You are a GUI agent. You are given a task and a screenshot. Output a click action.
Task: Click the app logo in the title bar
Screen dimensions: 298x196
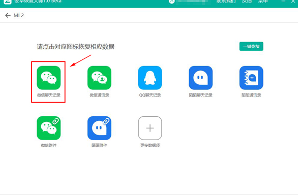tap(8, 2)
